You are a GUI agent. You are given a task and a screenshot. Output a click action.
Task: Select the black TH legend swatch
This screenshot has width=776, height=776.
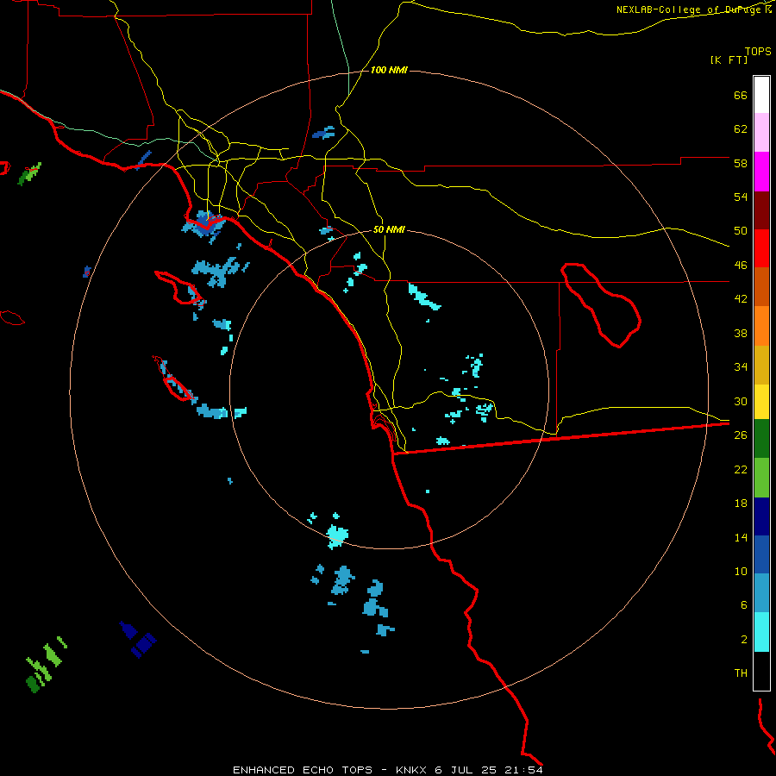coord(761,671)
